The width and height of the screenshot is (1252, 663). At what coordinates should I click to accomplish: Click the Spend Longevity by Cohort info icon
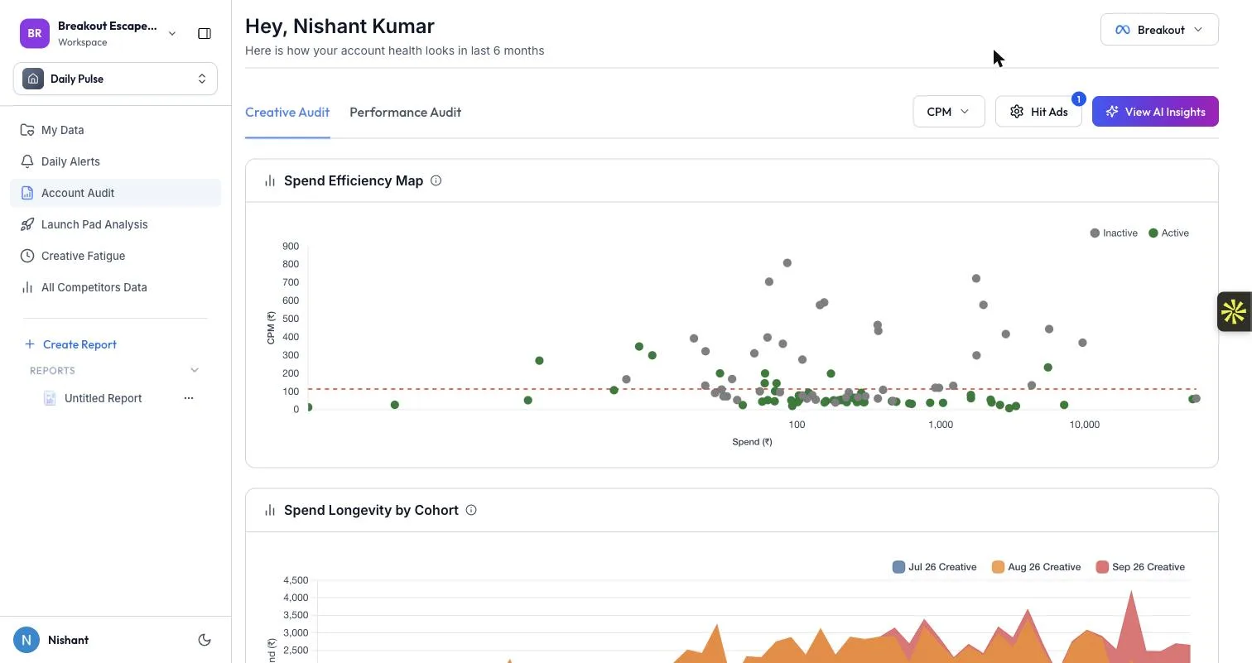[471, 510]
